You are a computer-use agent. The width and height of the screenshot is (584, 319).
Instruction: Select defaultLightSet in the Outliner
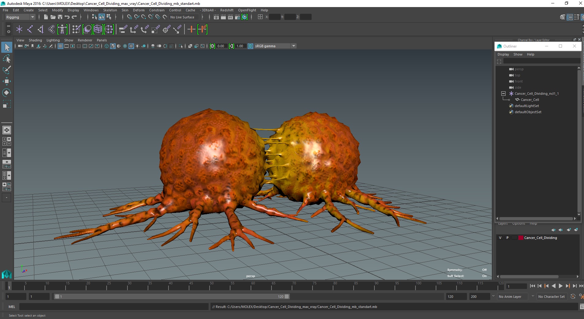click(527, 106)
